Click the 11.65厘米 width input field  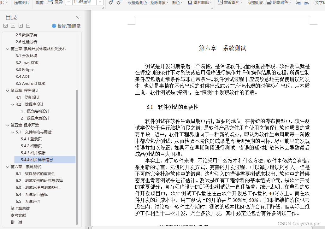pos(84,2)
